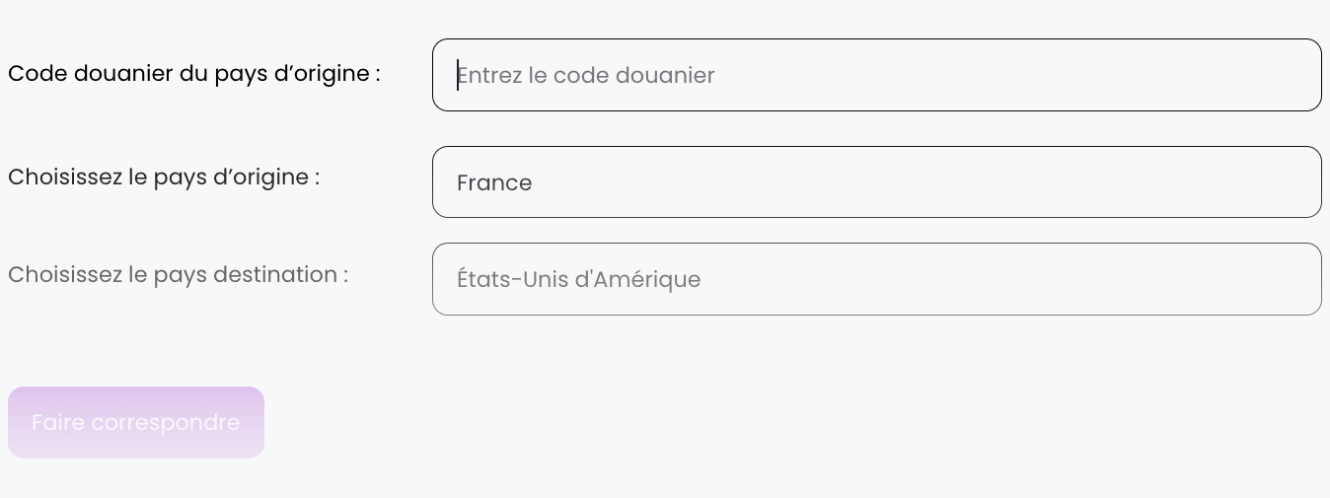Select the France value in origin field
The height and width of the screenshot is (498, 1330).
click(x=494, y=182)
